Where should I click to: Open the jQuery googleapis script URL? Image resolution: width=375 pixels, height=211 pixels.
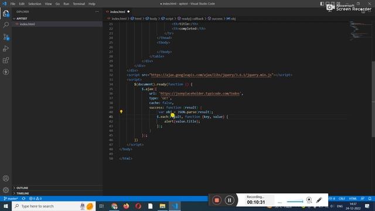tap(212, 75)
